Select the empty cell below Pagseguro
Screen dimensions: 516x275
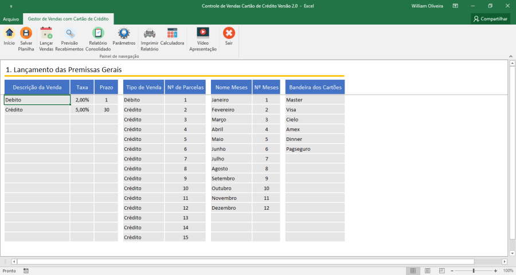tap(315, 159)
